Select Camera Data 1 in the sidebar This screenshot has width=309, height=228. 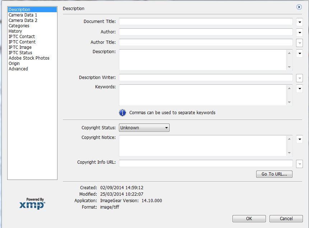click(x=23, y=15)
